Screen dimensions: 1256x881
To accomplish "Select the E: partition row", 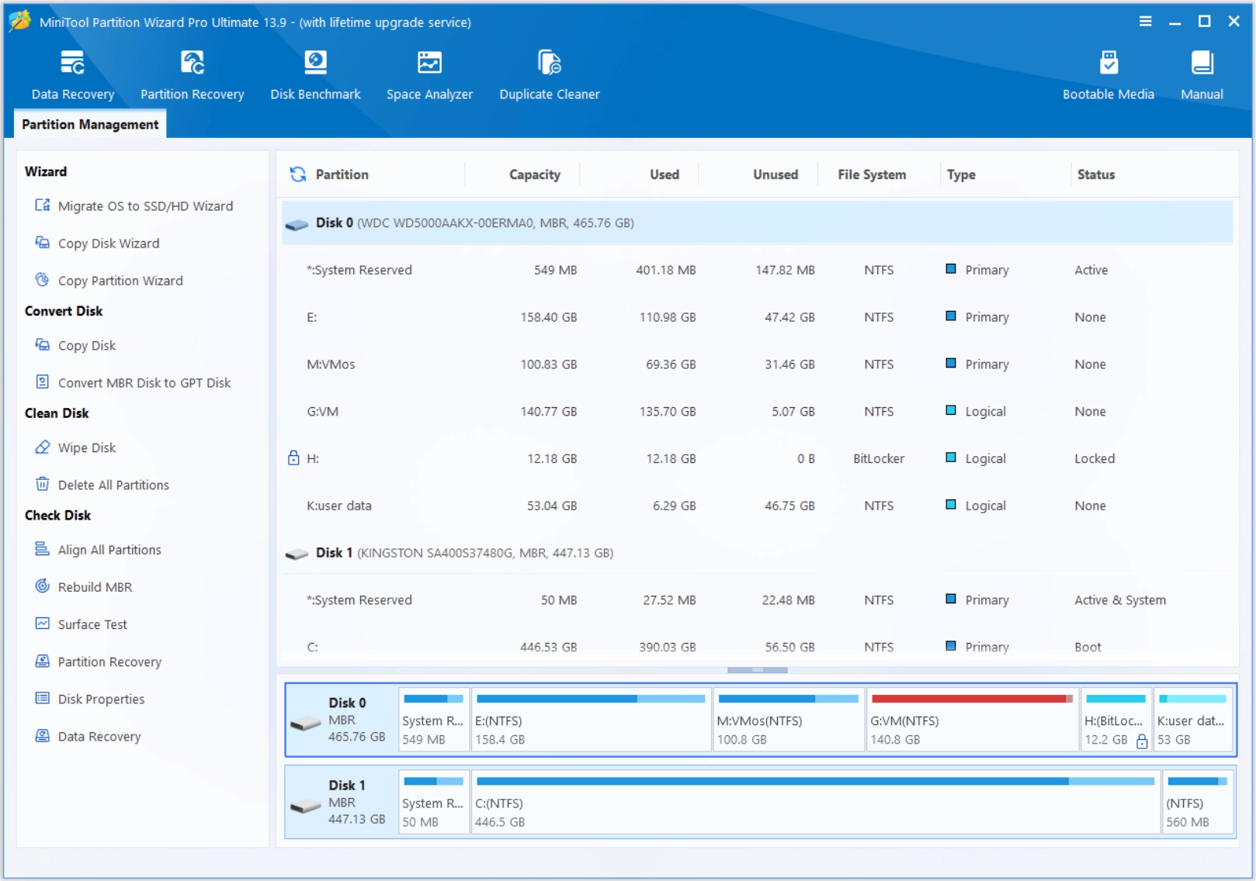I will click(758, 317).
